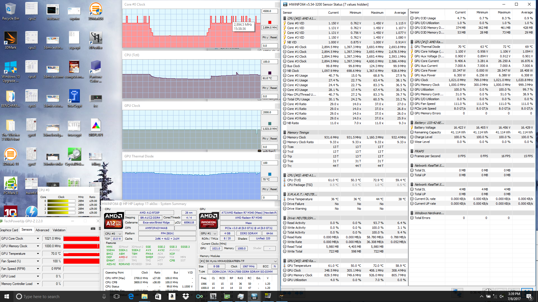Click Reset in Core #0 Clock graph

tap(274, 37)
